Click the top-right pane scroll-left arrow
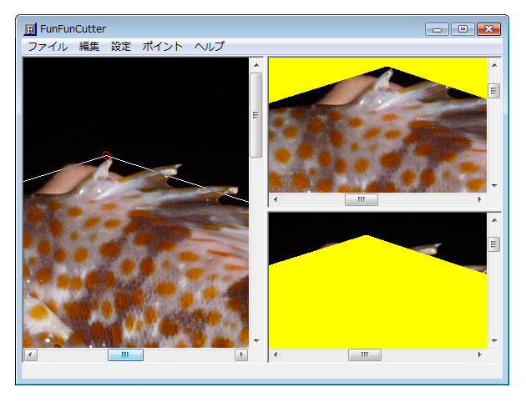Viewport: 526px width, 402px height. pyautogui.click(x=276, y=199)
